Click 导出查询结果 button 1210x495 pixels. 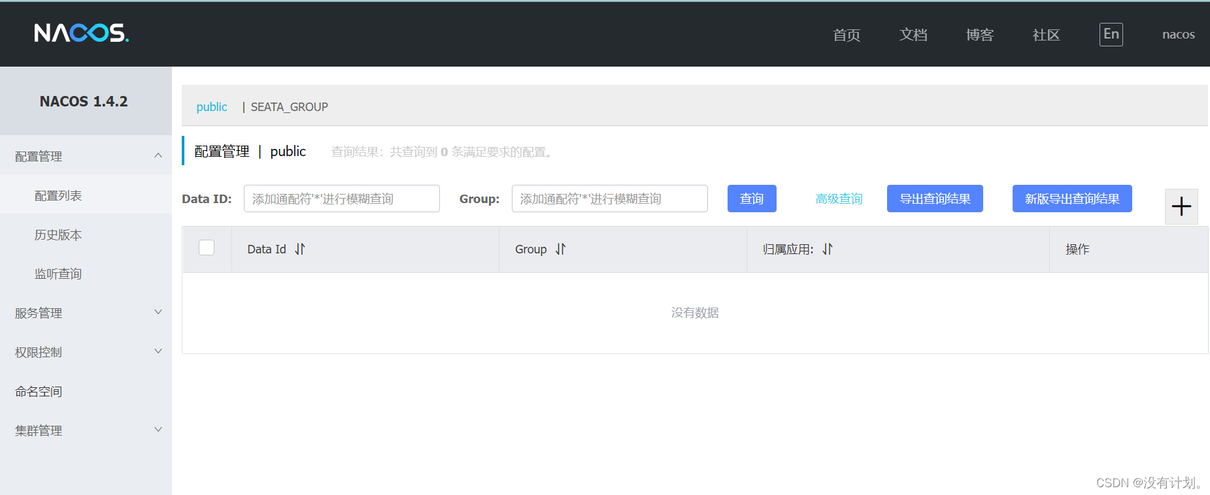[x=935, y=199]
